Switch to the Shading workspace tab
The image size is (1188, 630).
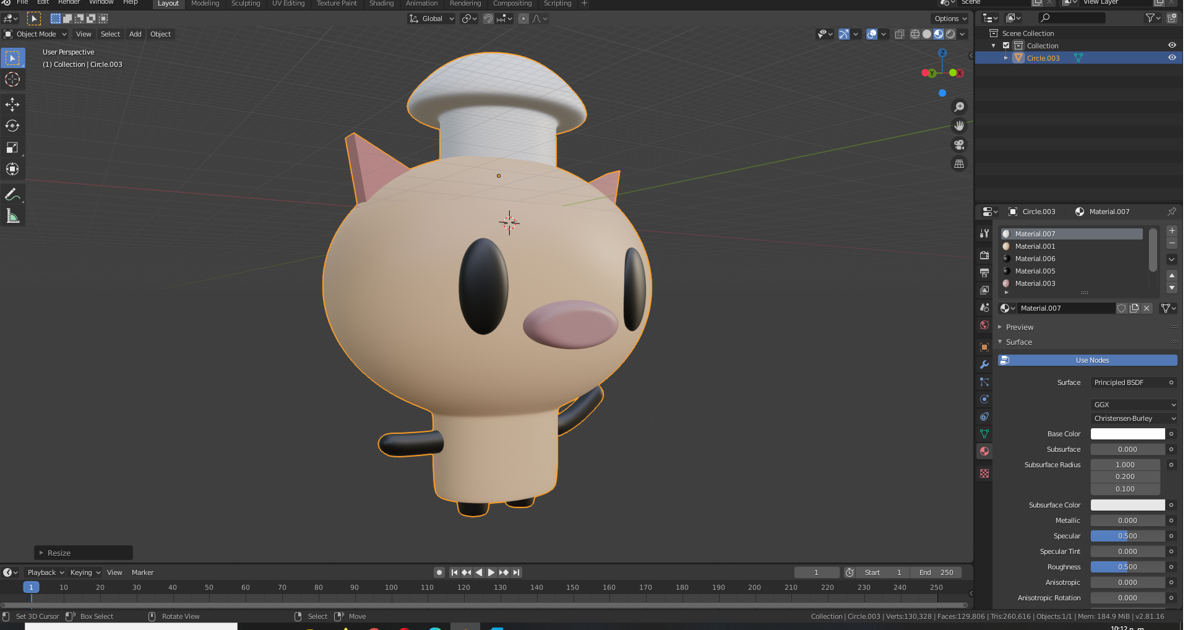point(381,4)
